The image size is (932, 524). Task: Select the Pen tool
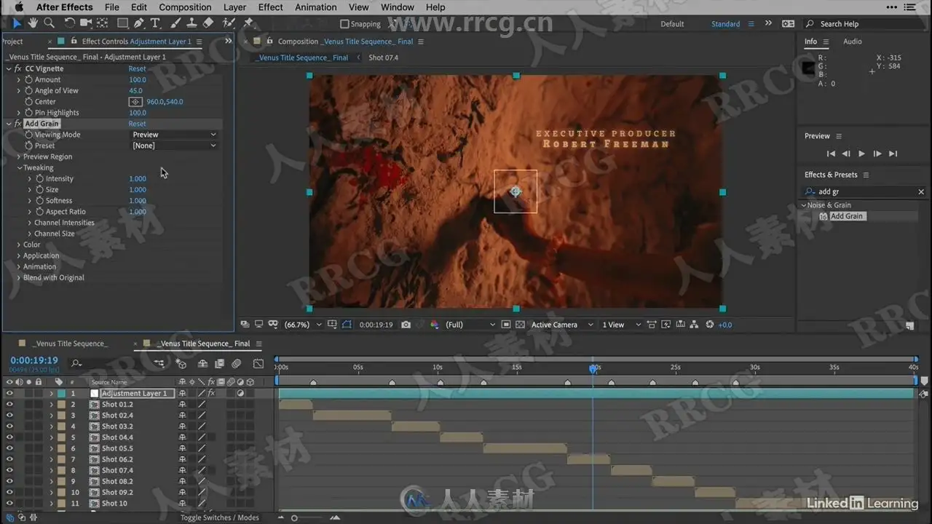pyautogui.click(x=139, y=23)
